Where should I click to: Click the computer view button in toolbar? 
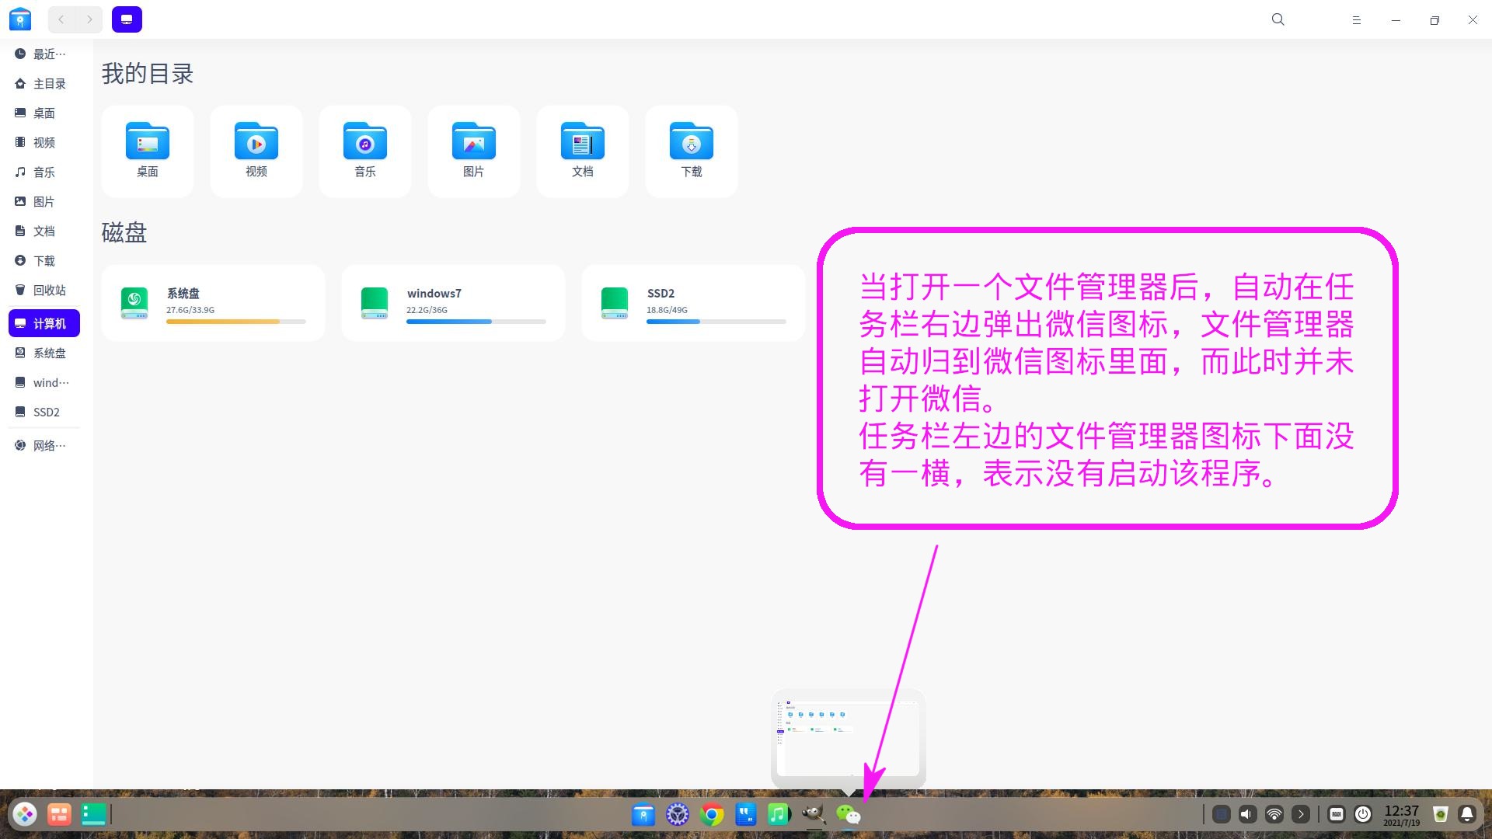click(127, 19)
